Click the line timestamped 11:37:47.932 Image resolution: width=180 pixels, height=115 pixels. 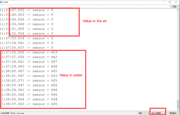(27, 10)
